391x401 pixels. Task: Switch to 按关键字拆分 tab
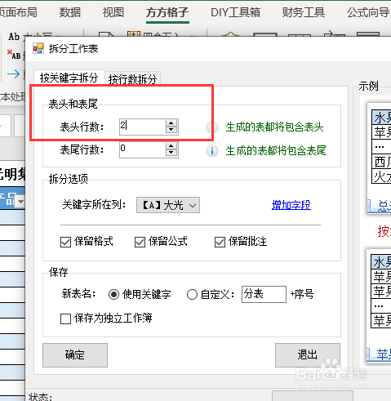[x=69, y=78]
